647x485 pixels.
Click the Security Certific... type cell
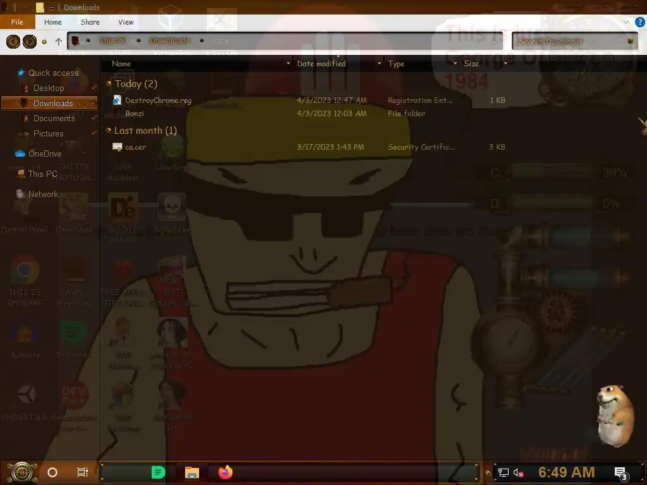pos(421,147)
